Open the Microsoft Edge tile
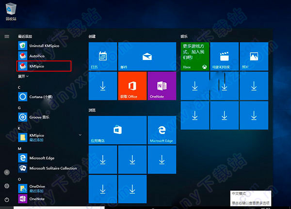This screenshot has width=291, height=209. [162, 130]
